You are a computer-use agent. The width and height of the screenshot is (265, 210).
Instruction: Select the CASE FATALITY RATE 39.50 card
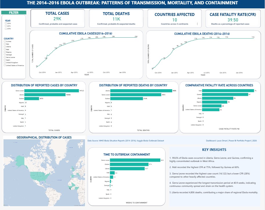233,19
